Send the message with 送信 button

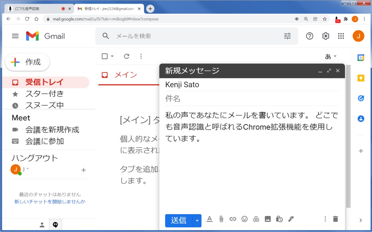179,221
